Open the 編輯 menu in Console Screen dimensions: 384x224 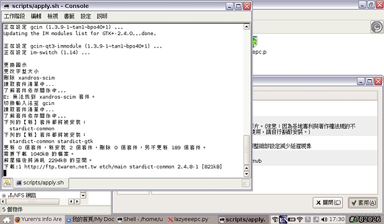tap(36, 16)
